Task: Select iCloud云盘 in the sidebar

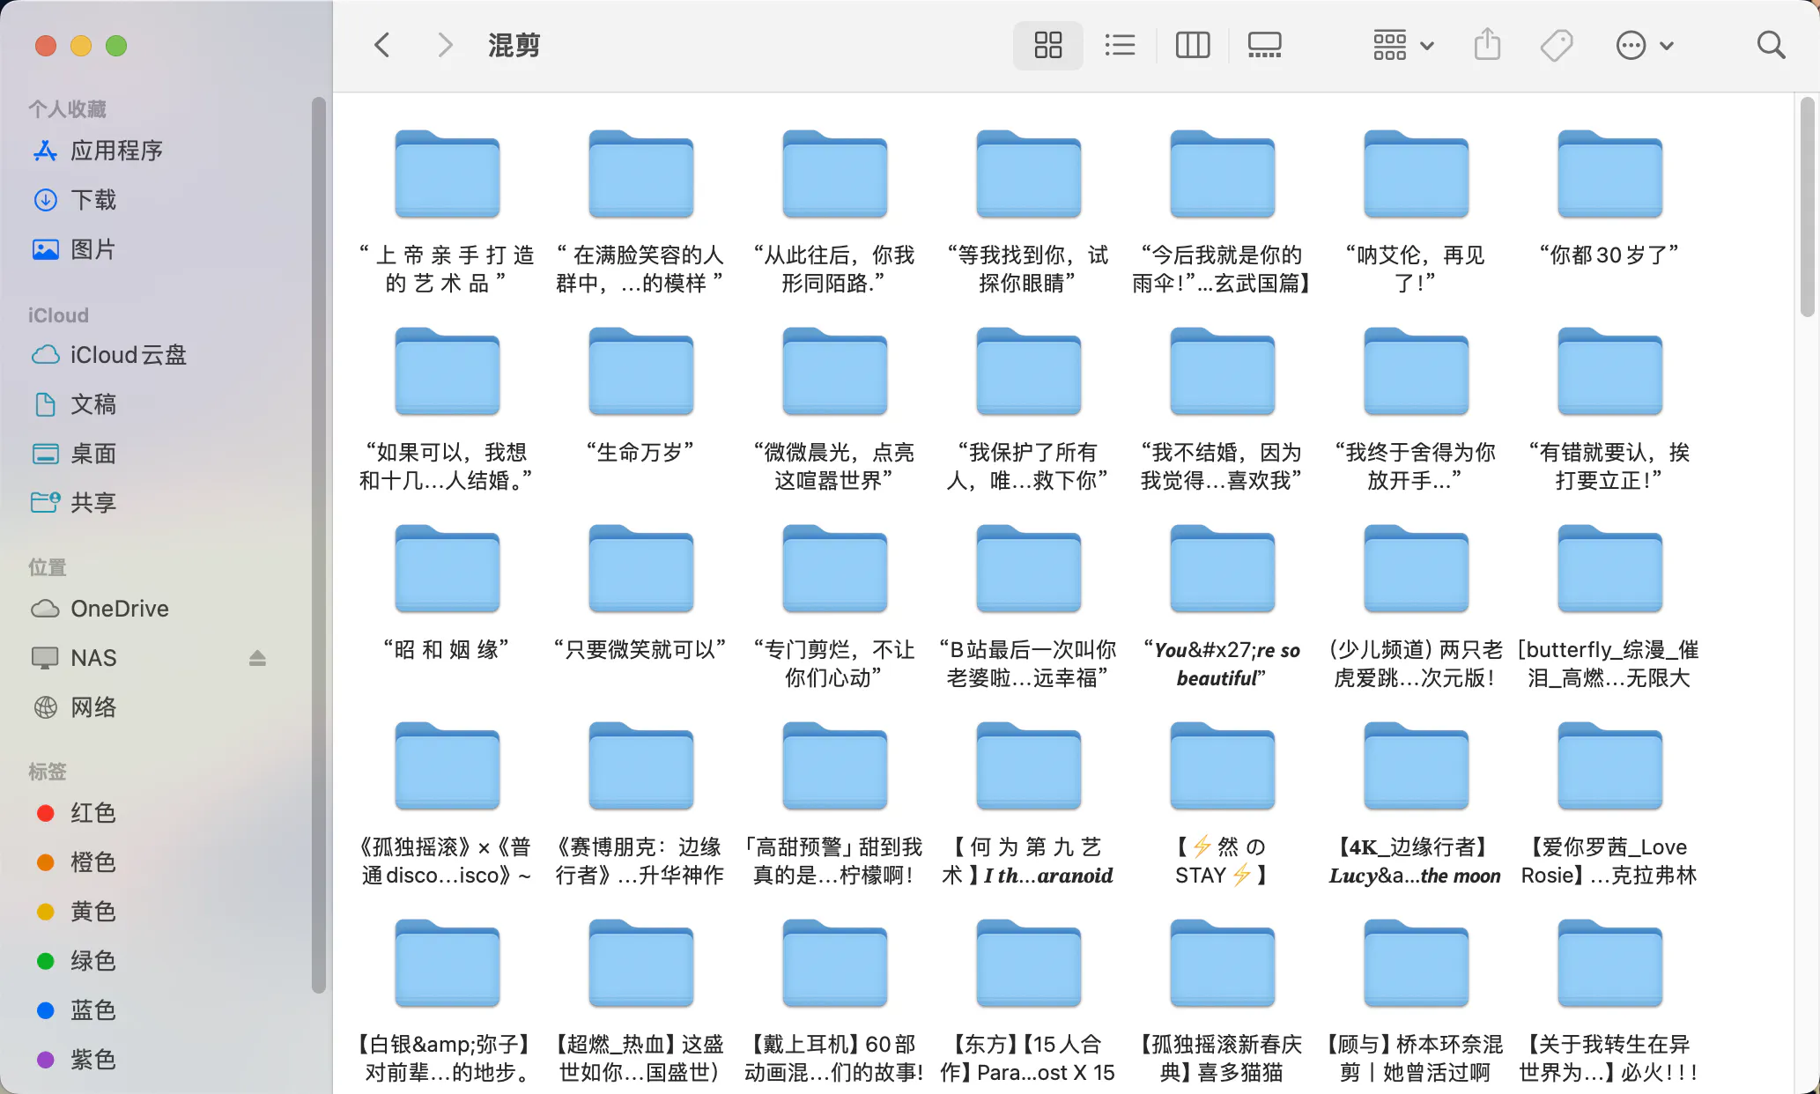Action: coord(128,355)
